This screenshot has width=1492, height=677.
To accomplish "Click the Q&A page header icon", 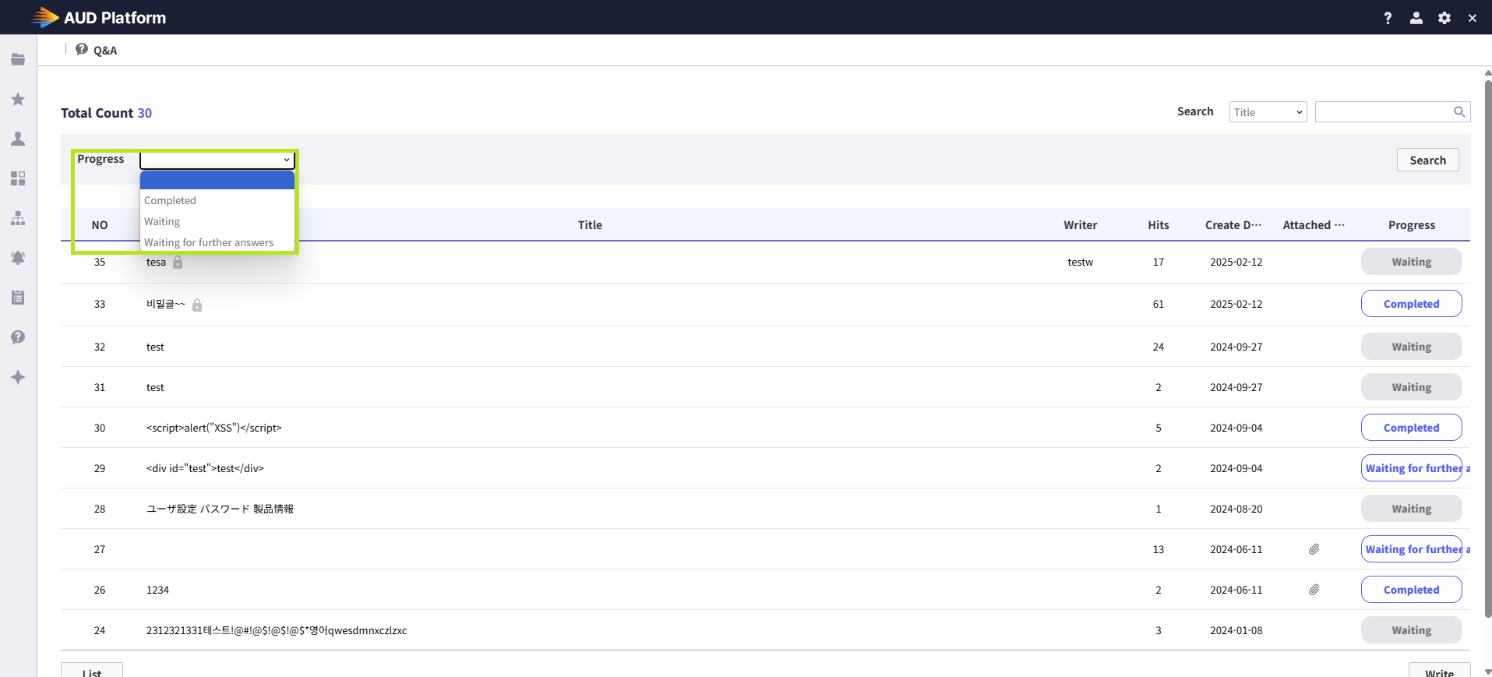I will point(82,49).
